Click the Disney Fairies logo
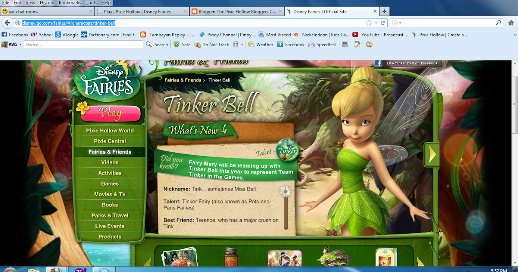The image size is (518, 272). (x=108, y=81)
